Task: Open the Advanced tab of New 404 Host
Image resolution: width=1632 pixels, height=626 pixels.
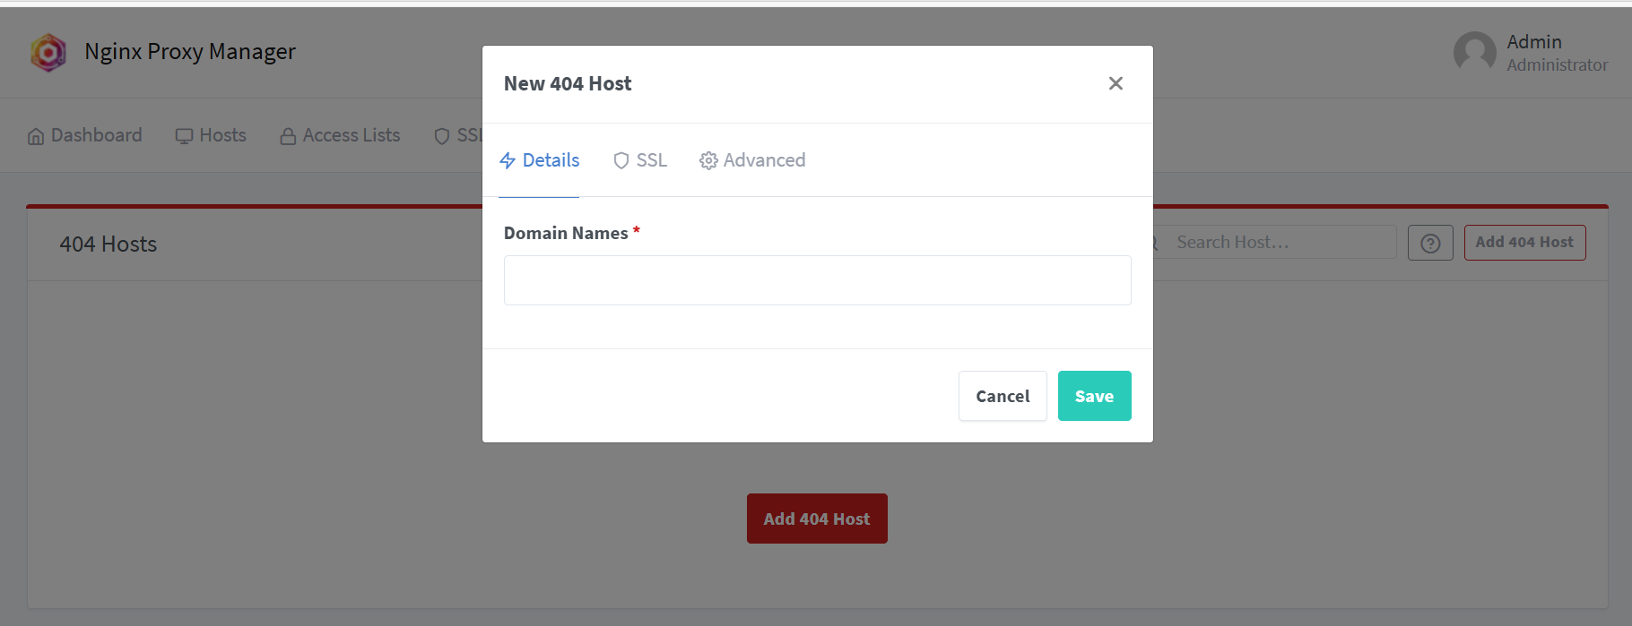Action: pyautogui.click(x=763, y=159)
